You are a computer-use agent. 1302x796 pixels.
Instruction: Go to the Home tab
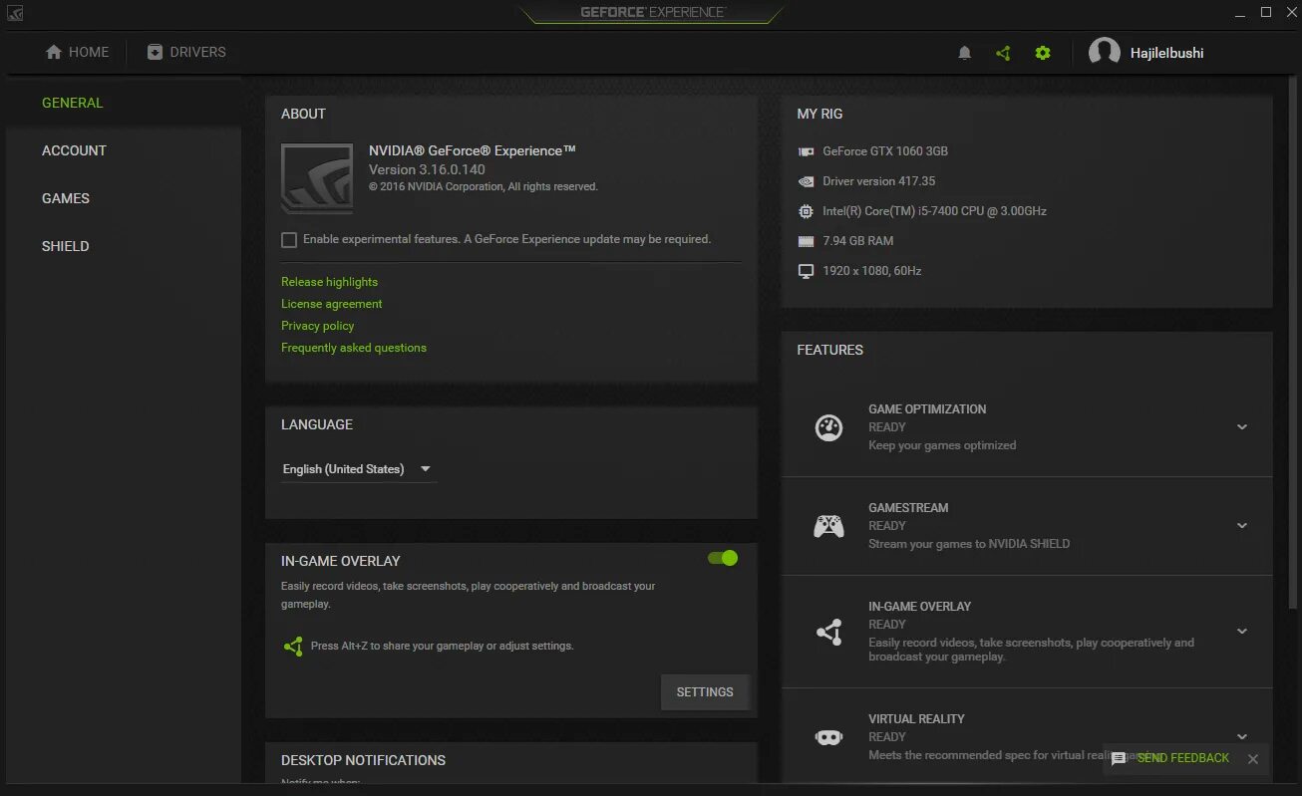78,52
